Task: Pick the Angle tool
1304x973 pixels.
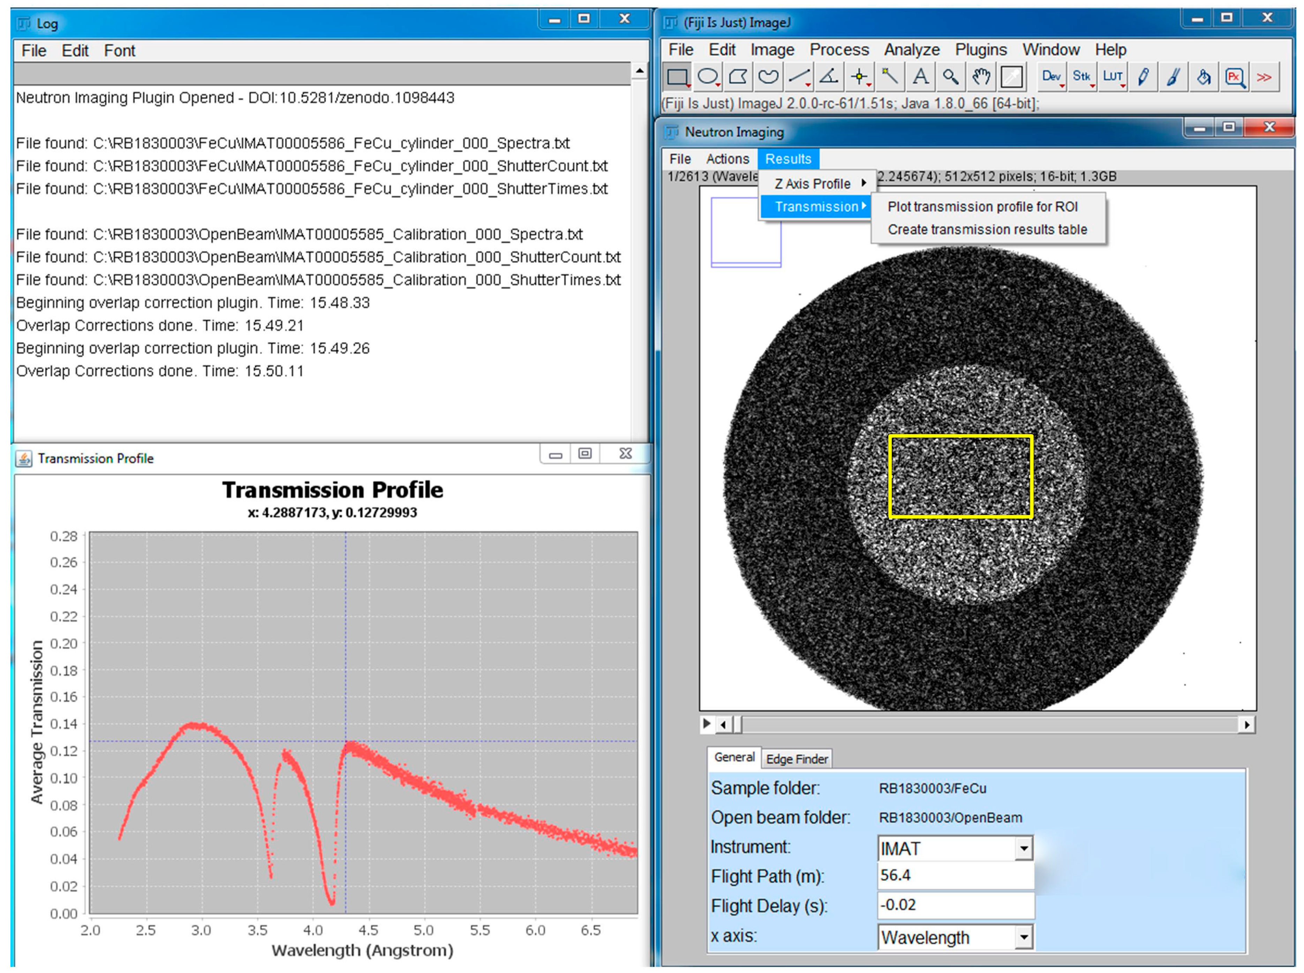Action: (x=829, y=77)
